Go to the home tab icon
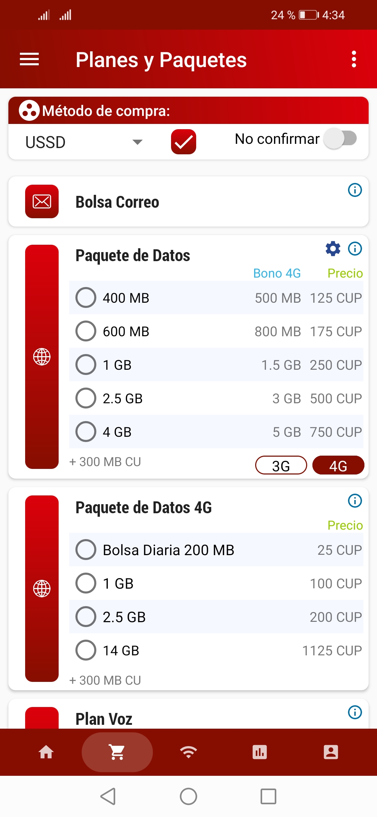This screenshot has height=817, width=377. point(46,752)
